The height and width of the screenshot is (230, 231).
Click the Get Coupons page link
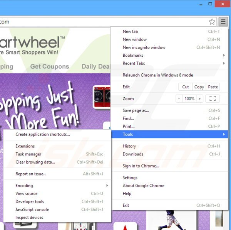50,66
